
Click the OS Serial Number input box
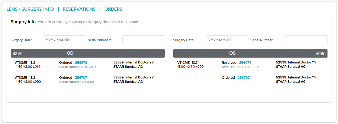click(x=306, y=40)
